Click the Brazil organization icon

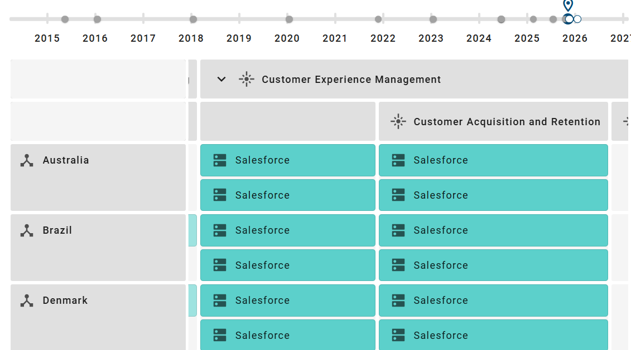(x=27, y=231)
